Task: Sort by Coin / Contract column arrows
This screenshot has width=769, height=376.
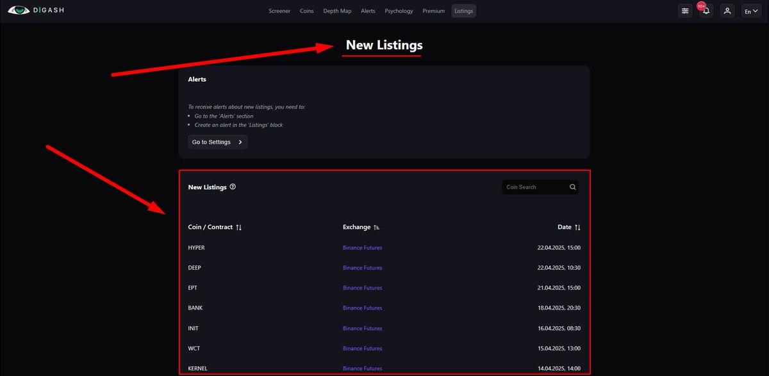Action: coord(239,227)
